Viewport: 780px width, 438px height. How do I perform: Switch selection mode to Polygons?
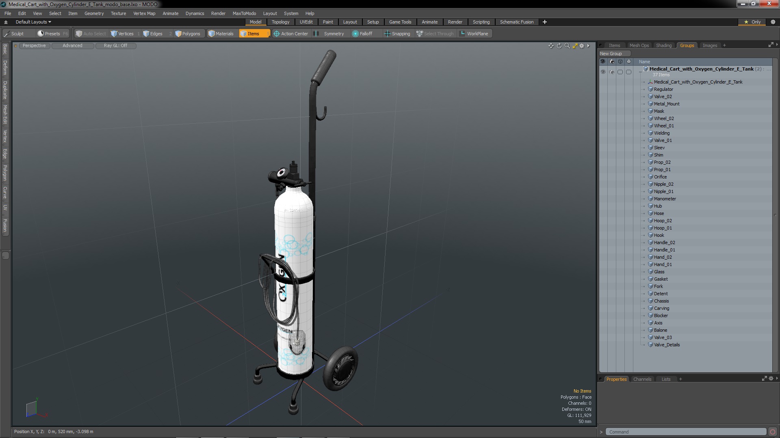coord(188,34)
